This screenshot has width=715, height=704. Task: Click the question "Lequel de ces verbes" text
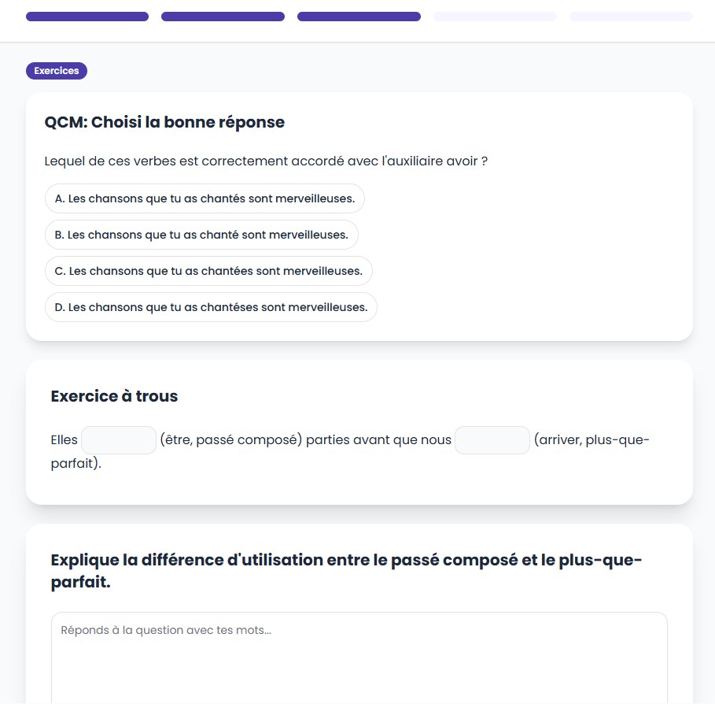tap(266, 161)
